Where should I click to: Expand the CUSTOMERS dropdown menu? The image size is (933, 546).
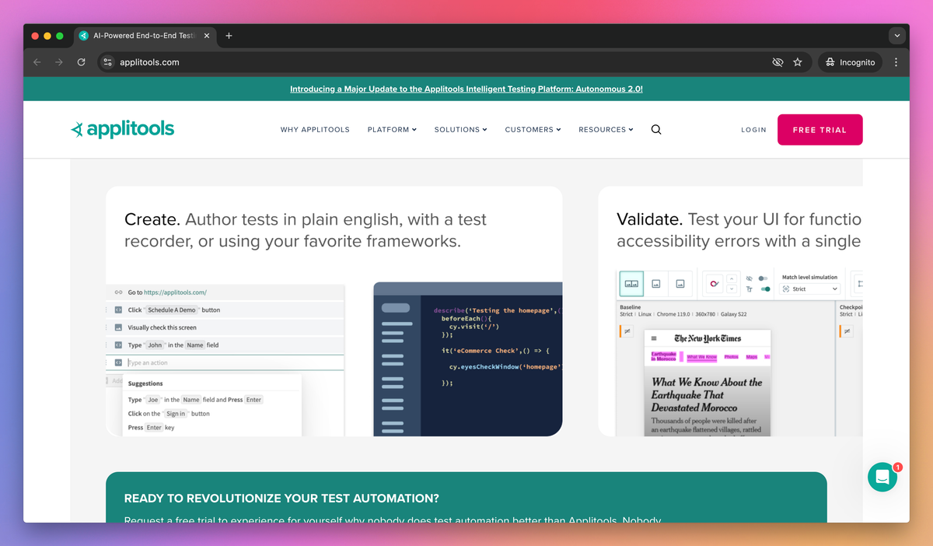pos(533,130)
